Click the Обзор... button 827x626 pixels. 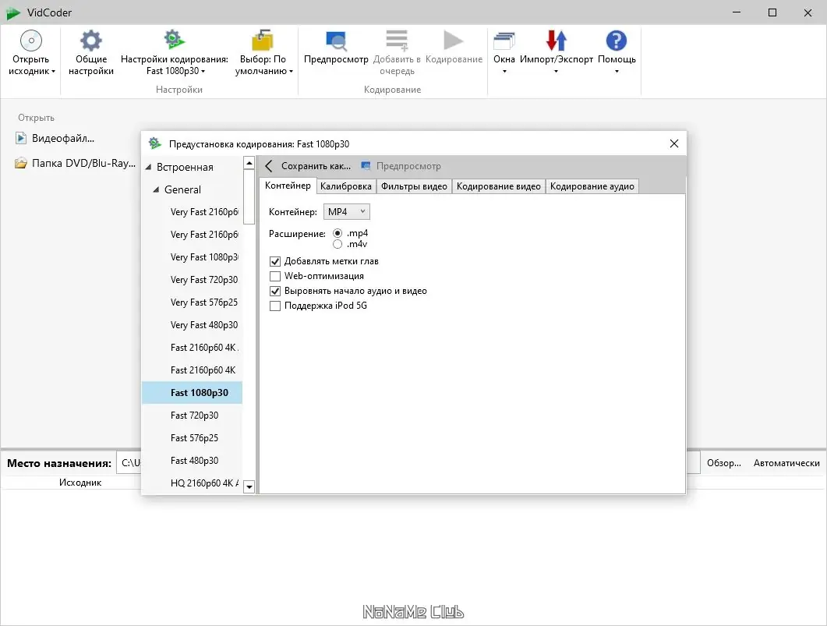tap(723, 463)
